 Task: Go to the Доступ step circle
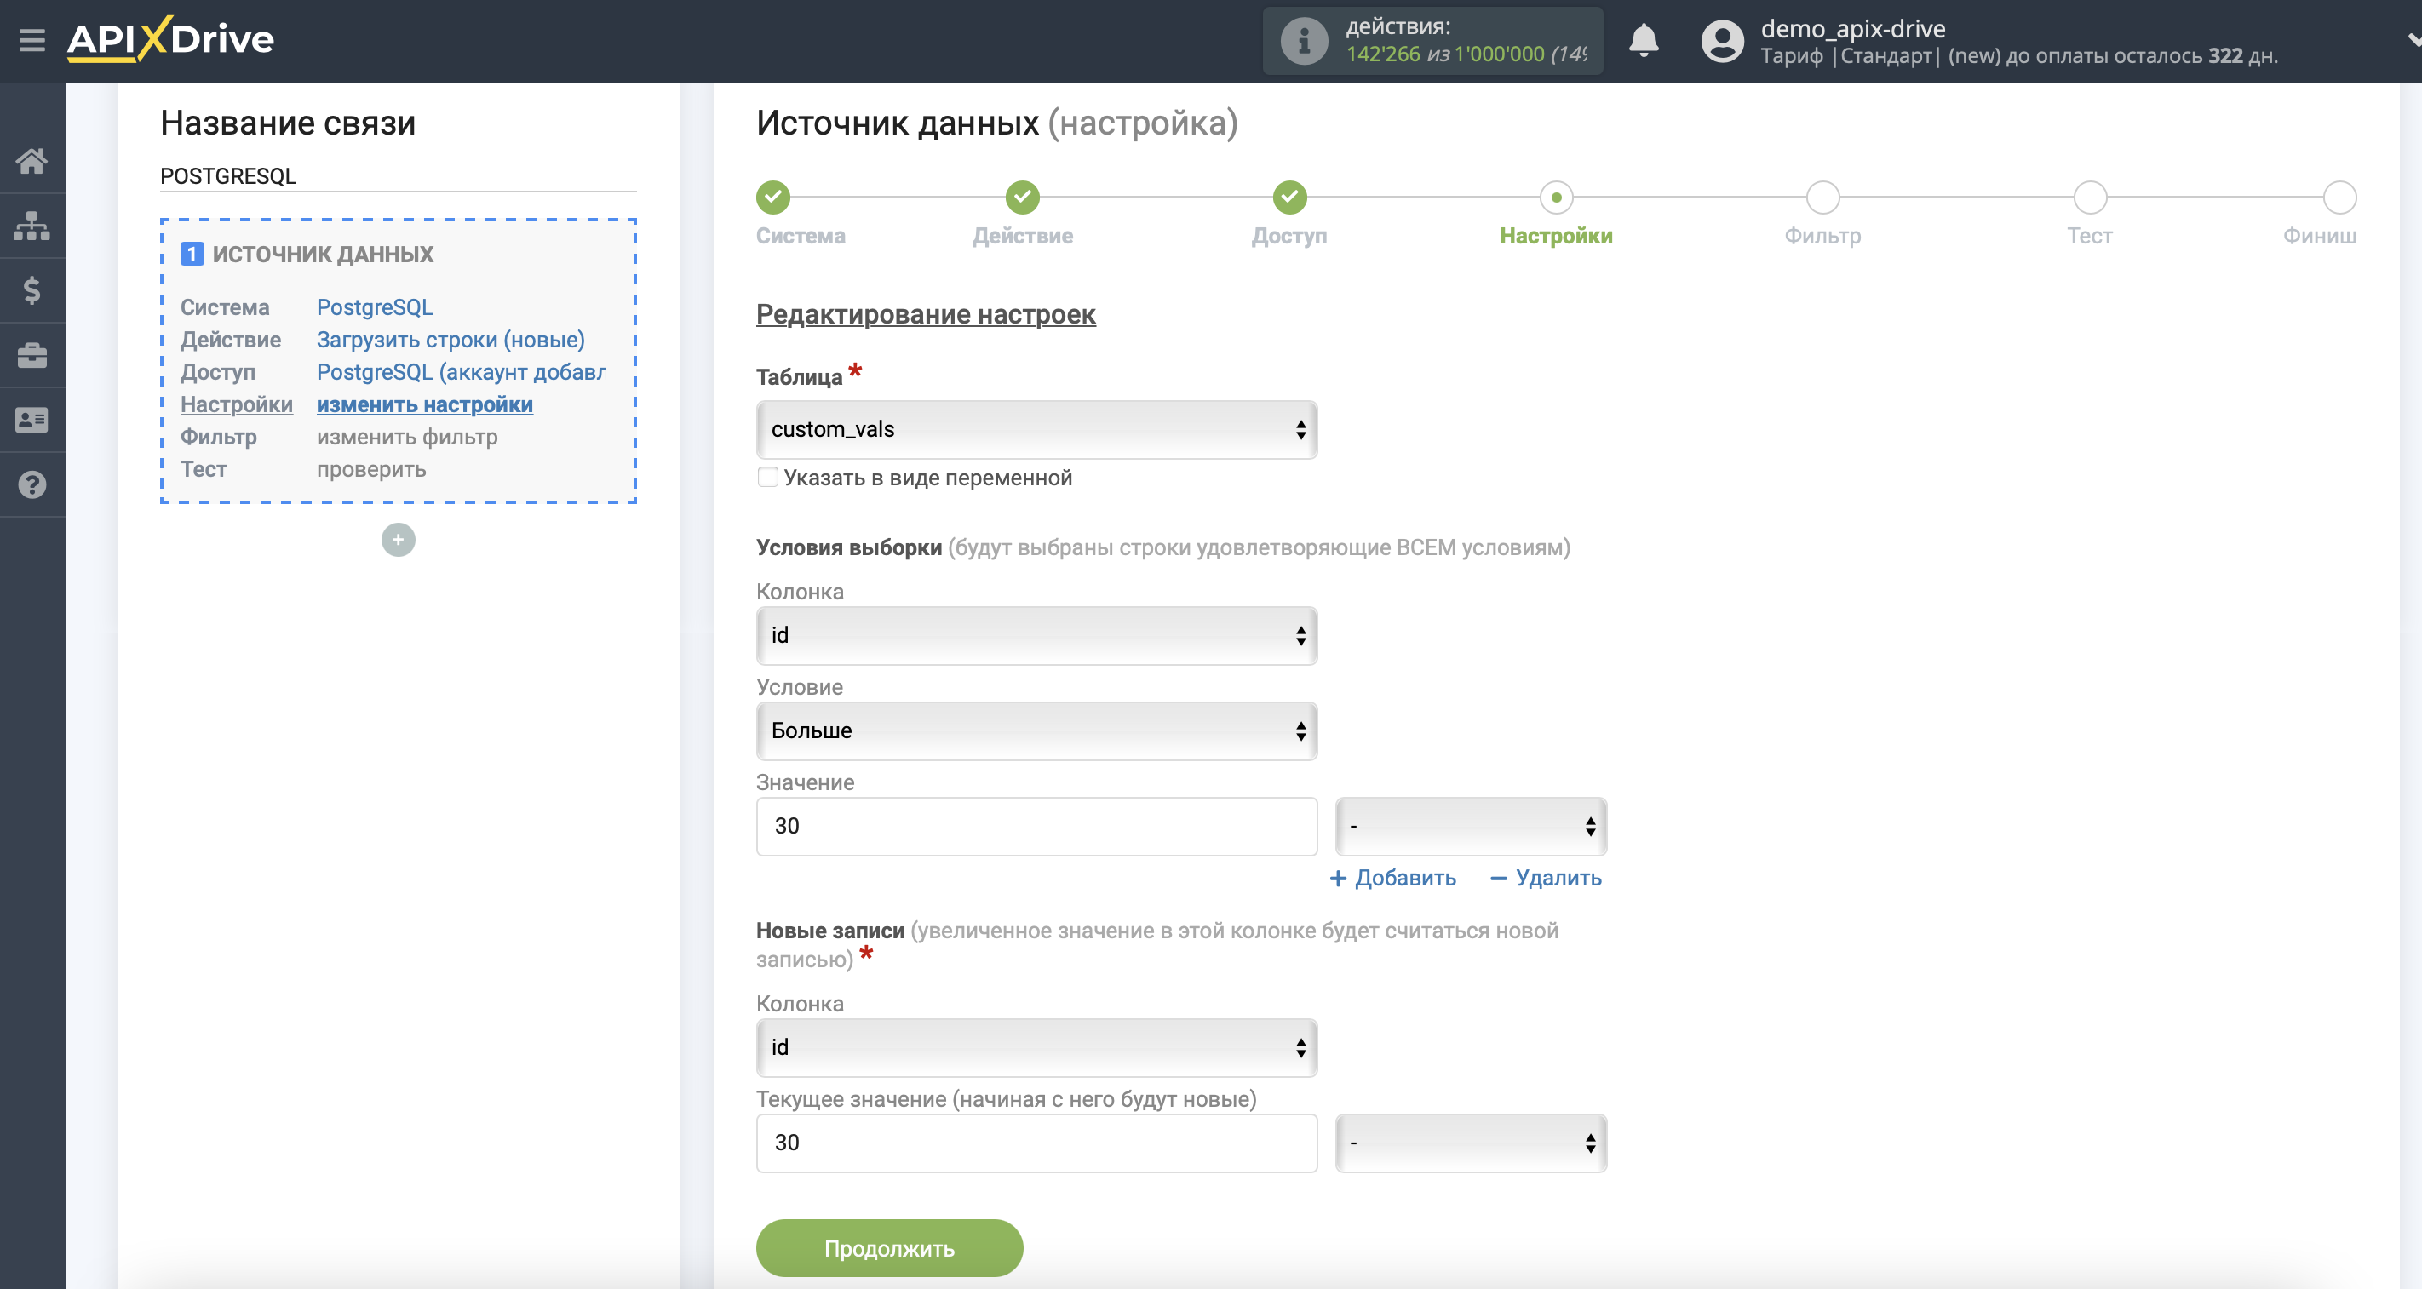[1289, 198]
